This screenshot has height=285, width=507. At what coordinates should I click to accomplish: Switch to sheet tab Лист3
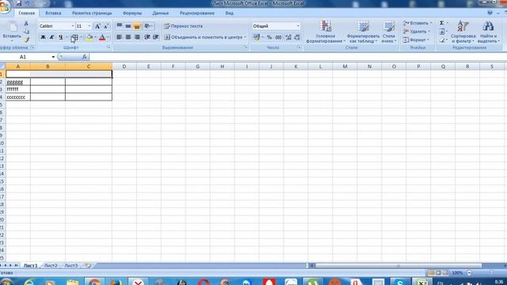pyautogui.click(x=71, y=266)
